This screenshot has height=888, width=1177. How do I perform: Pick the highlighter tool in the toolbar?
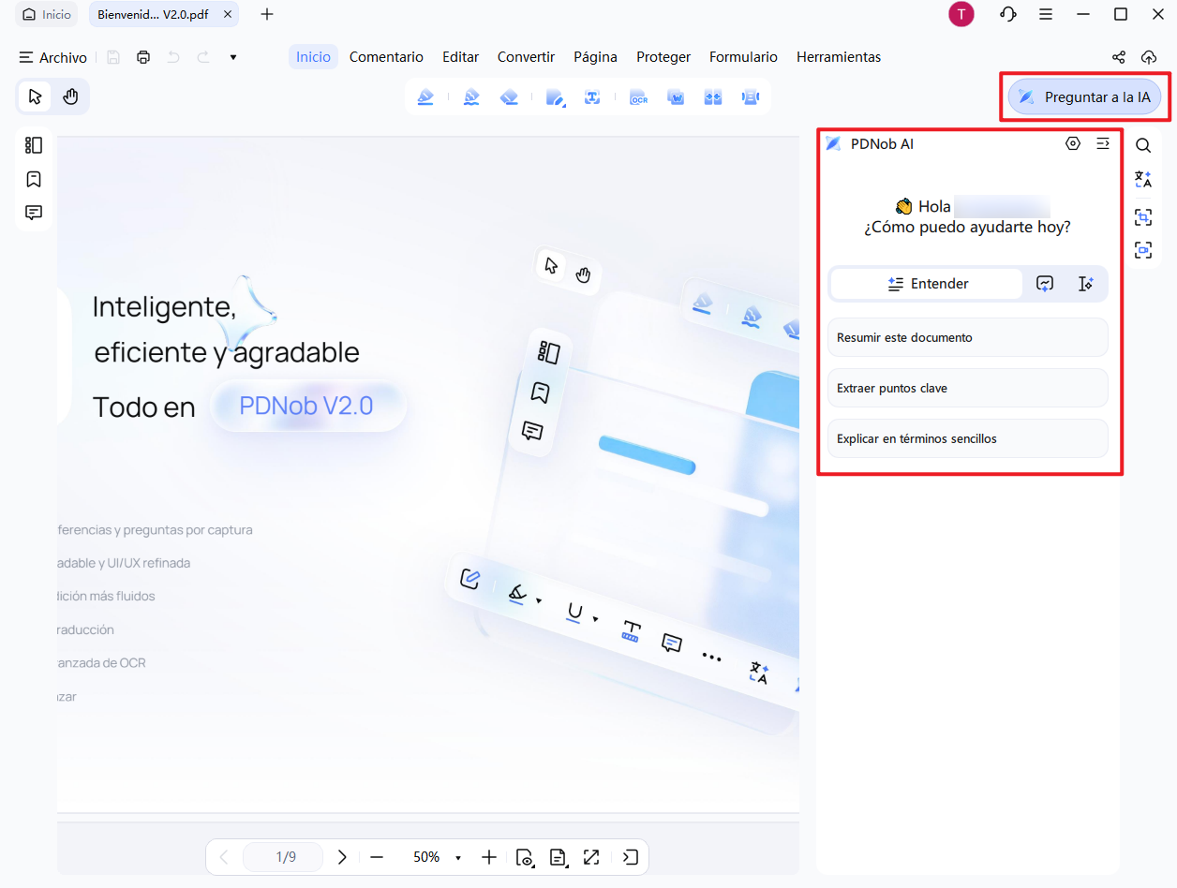[425, 96]
